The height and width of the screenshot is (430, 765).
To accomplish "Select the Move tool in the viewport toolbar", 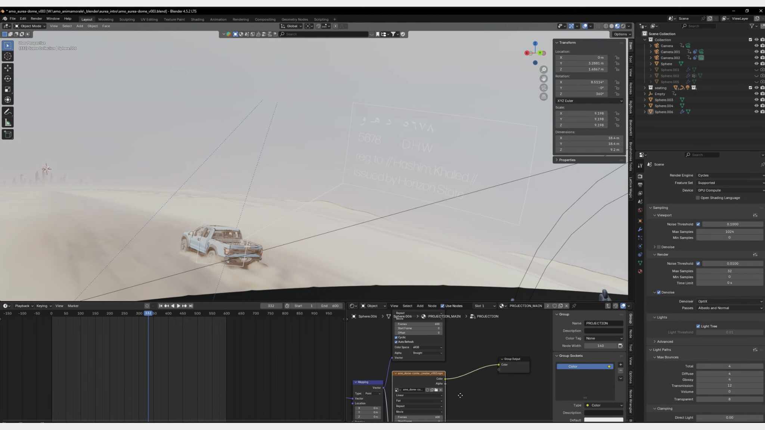I will pos(7,68).
